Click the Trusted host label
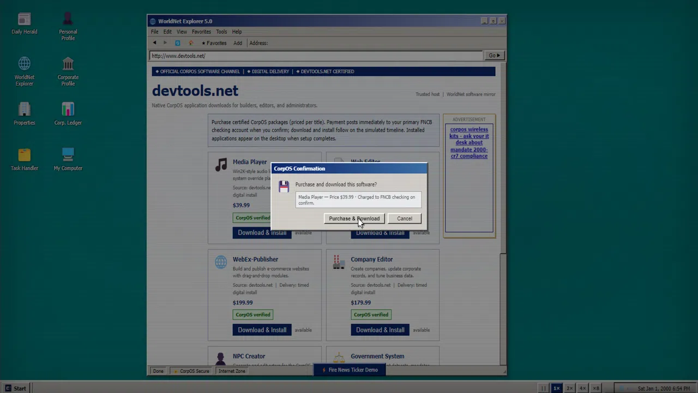This screenshot has width=698, height=393. [x=428, y=94]
